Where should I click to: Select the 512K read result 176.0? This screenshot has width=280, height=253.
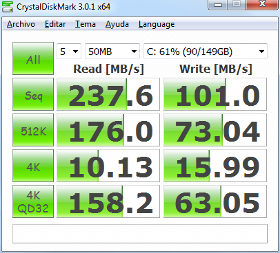(108, 130)
